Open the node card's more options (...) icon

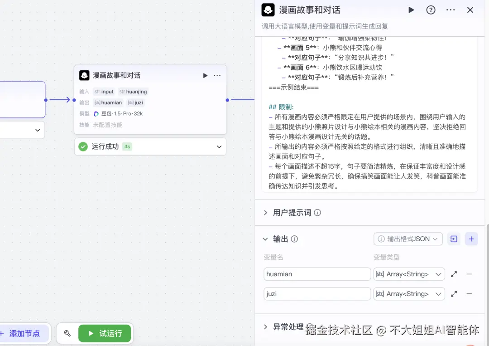pos(217,75)
